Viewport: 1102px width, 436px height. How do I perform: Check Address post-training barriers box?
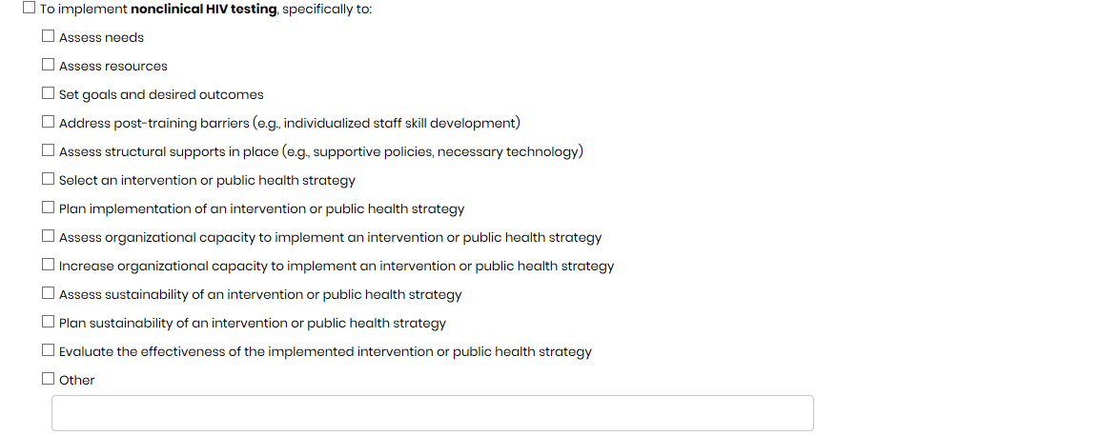[48, 123]
